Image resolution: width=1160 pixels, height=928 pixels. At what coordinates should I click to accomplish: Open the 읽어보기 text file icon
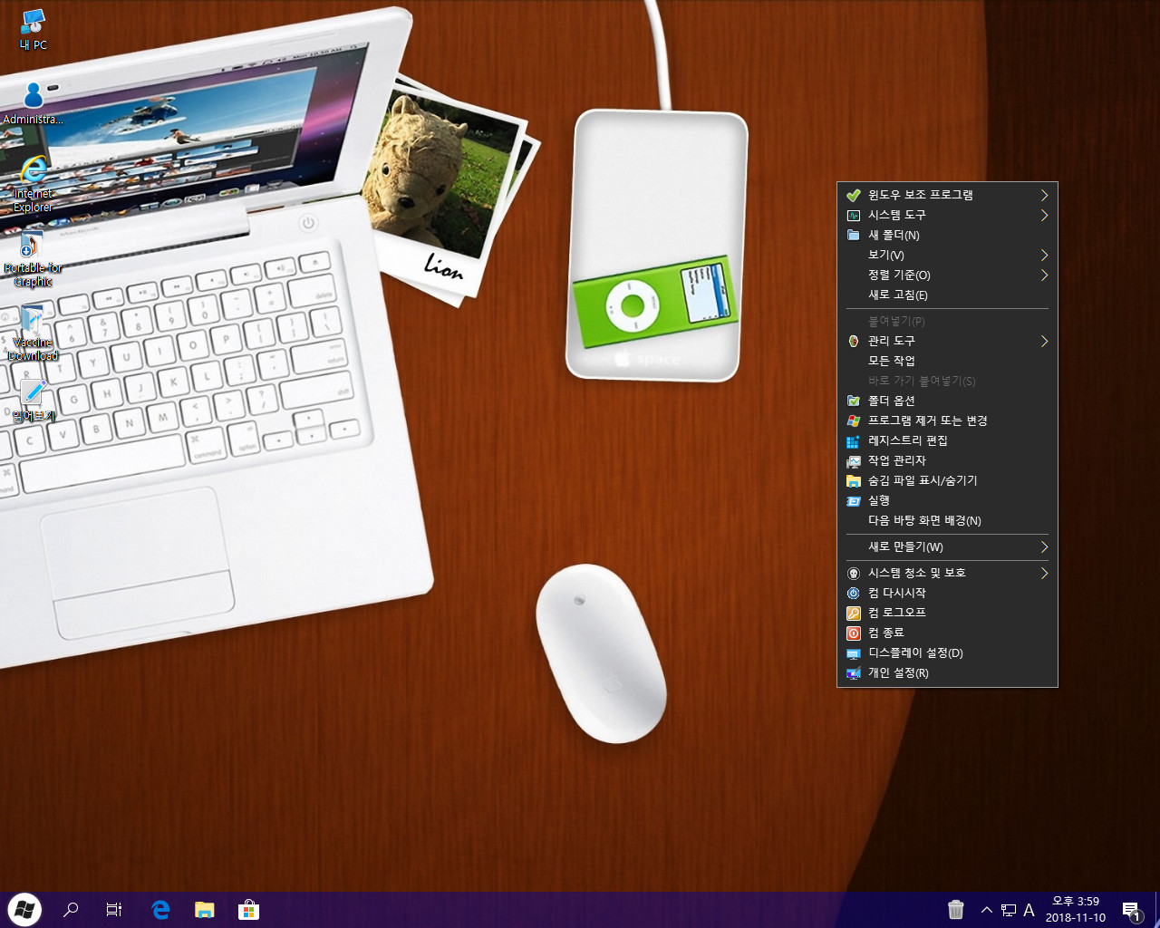[33, 401]
